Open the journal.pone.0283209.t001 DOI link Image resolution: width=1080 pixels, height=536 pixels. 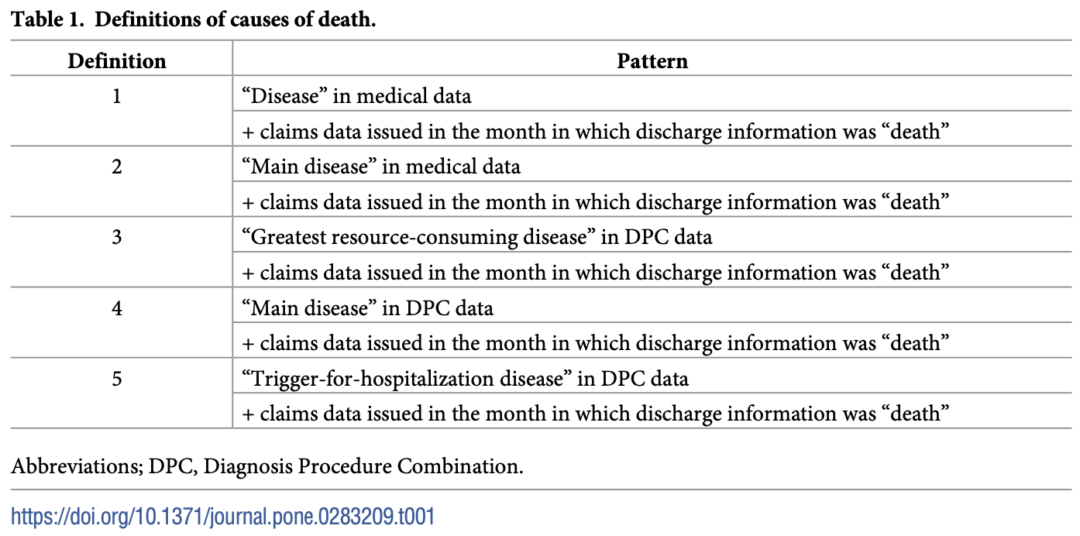coord(222,517)
